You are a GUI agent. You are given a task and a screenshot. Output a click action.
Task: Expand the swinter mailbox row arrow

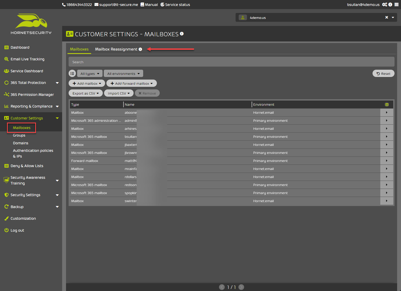[387, 201]
